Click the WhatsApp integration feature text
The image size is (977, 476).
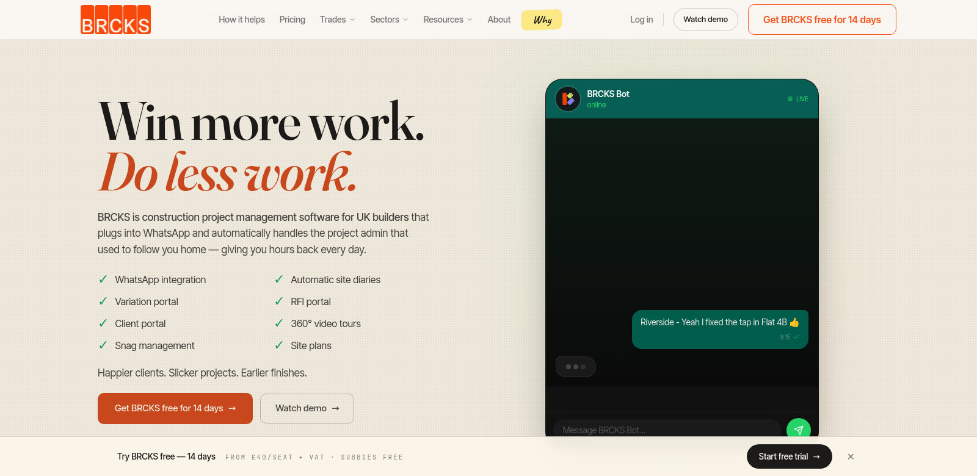tap(161, 279)
